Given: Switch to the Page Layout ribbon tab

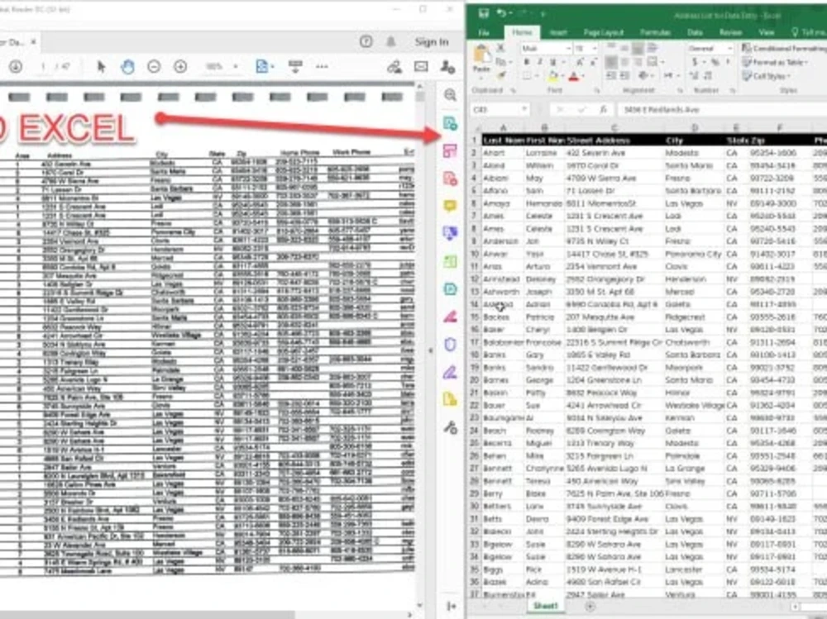Looking at the screenshot, I should click(604, 33).
